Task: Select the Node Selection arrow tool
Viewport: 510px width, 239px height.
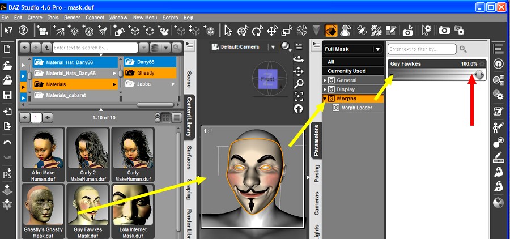Action: 228,31
